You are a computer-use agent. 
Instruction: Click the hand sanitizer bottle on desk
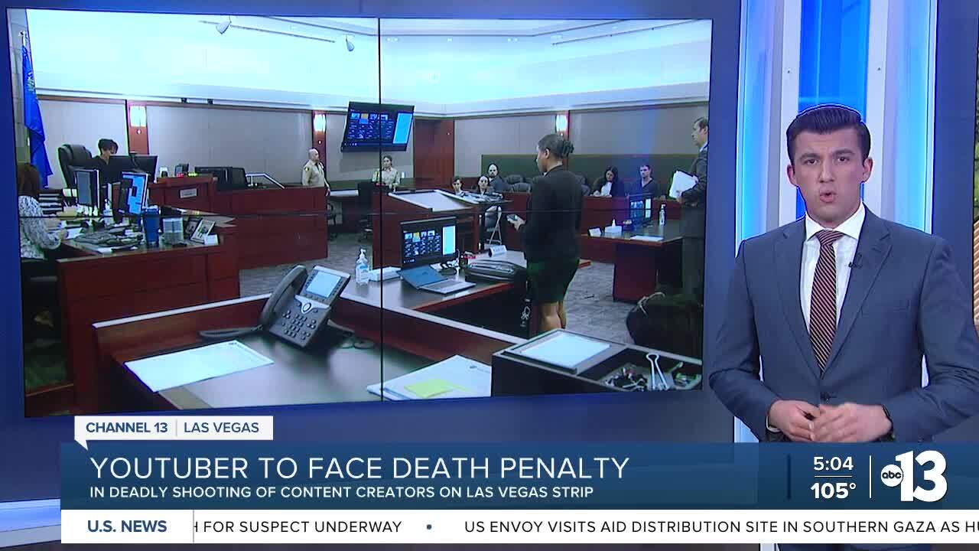point(362,268)
